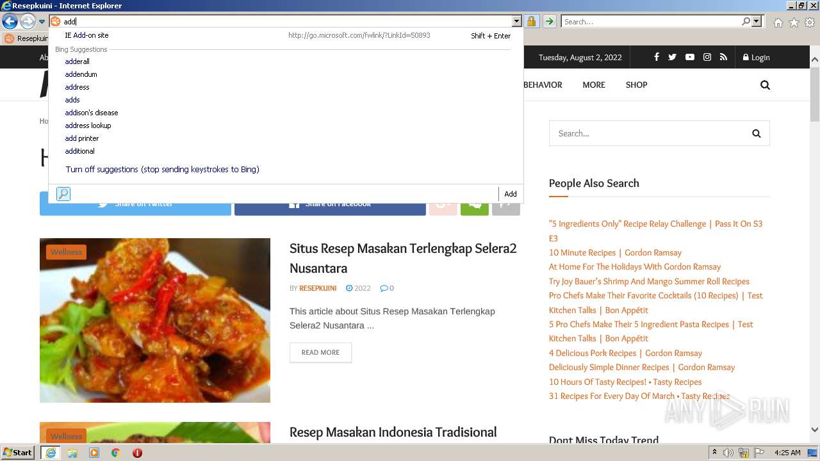This screenshot has width=820, height=461.
Task: Open the site's Facebook icon in header
Action: click(x=656, y=57)
